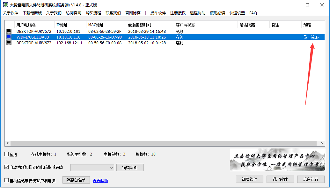Click the 编辑策略 button
Viewport: 330px width, 188px height.
click(x=130, y=168)
